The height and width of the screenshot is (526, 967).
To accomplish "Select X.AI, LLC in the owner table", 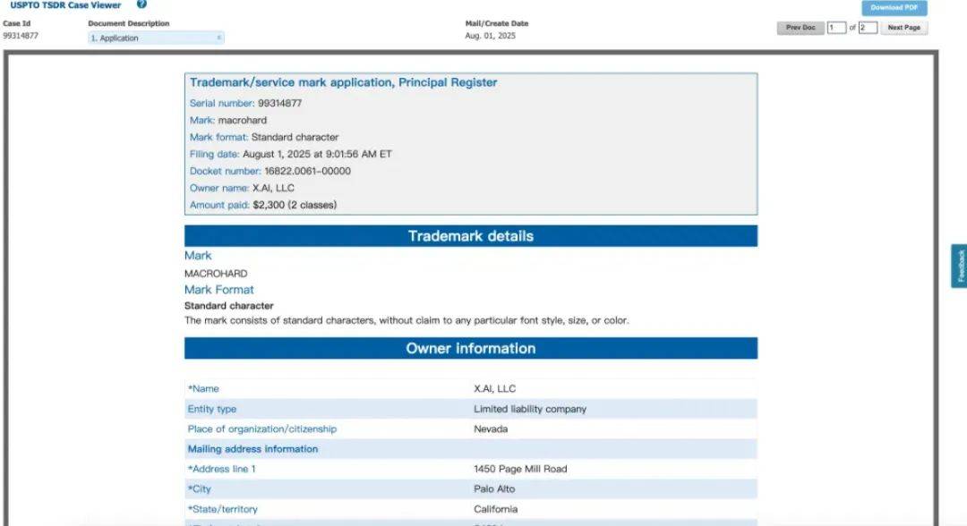I will tap(494, 388).
